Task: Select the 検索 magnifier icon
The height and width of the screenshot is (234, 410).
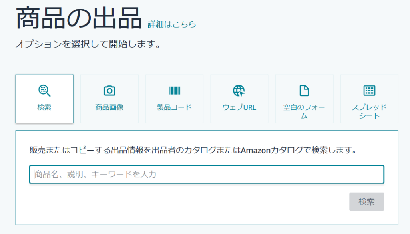Action: coord(44,91)
